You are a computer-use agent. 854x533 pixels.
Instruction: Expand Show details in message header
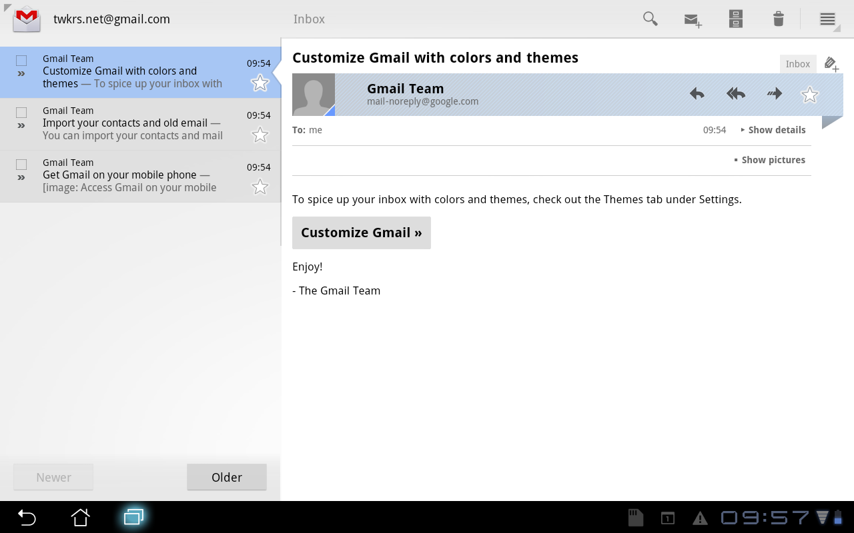[773, 130]
